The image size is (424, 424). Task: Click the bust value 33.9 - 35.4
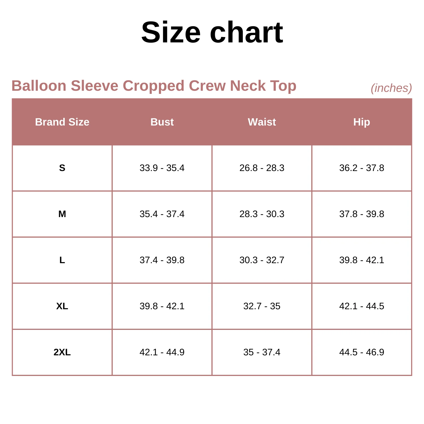pyautogui.click(x=162, y=168)
